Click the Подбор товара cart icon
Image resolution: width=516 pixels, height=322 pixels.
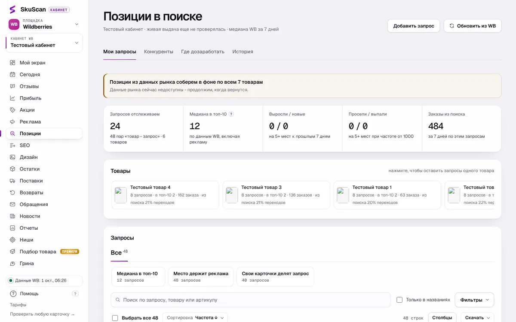click(12, 252)
